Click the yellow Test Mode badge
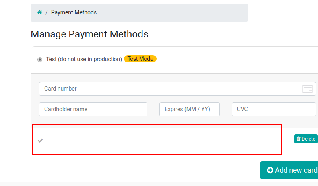This screenshot has height=186, width=318. 140,59
